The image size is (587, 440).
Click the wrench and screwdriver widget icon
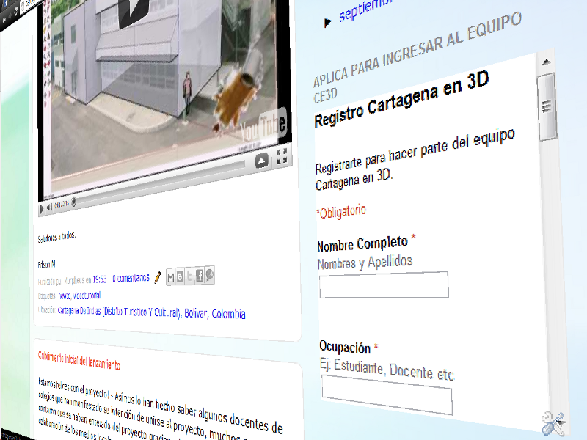tap(553, 423)
